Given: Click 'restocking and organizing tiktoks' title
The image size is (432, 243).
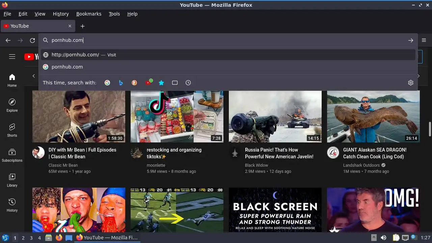Looking at the screenshot, I should coord(174,153).
